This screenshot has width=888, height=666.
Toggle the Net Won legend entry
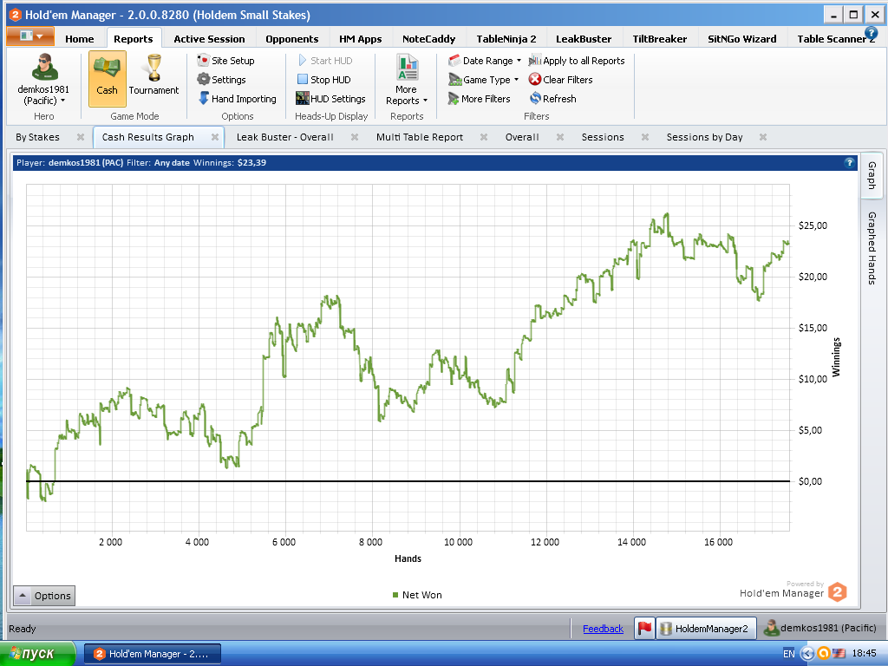click(x=417, y=595)
